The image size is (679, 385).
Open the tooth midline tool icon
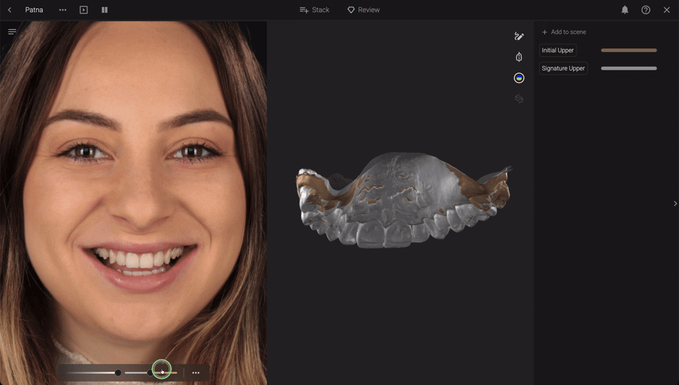[519, 57]
